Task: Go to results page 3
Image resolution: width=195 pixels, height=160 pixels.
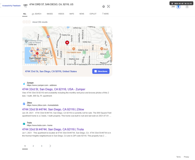Action: pos(42,146)
